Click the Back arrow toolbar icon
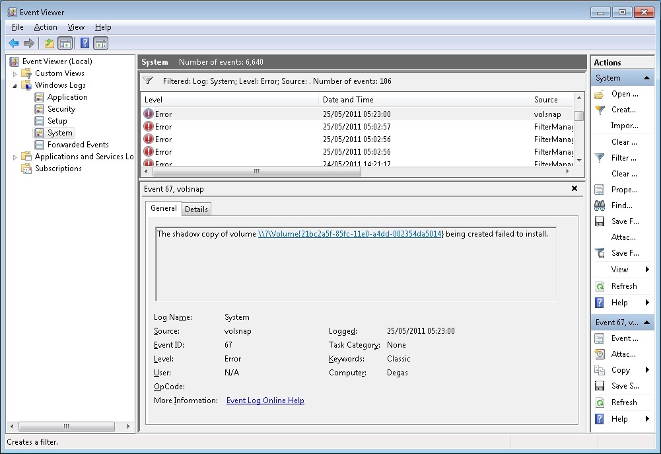661x454 pixels. click(x=14, y=44)
